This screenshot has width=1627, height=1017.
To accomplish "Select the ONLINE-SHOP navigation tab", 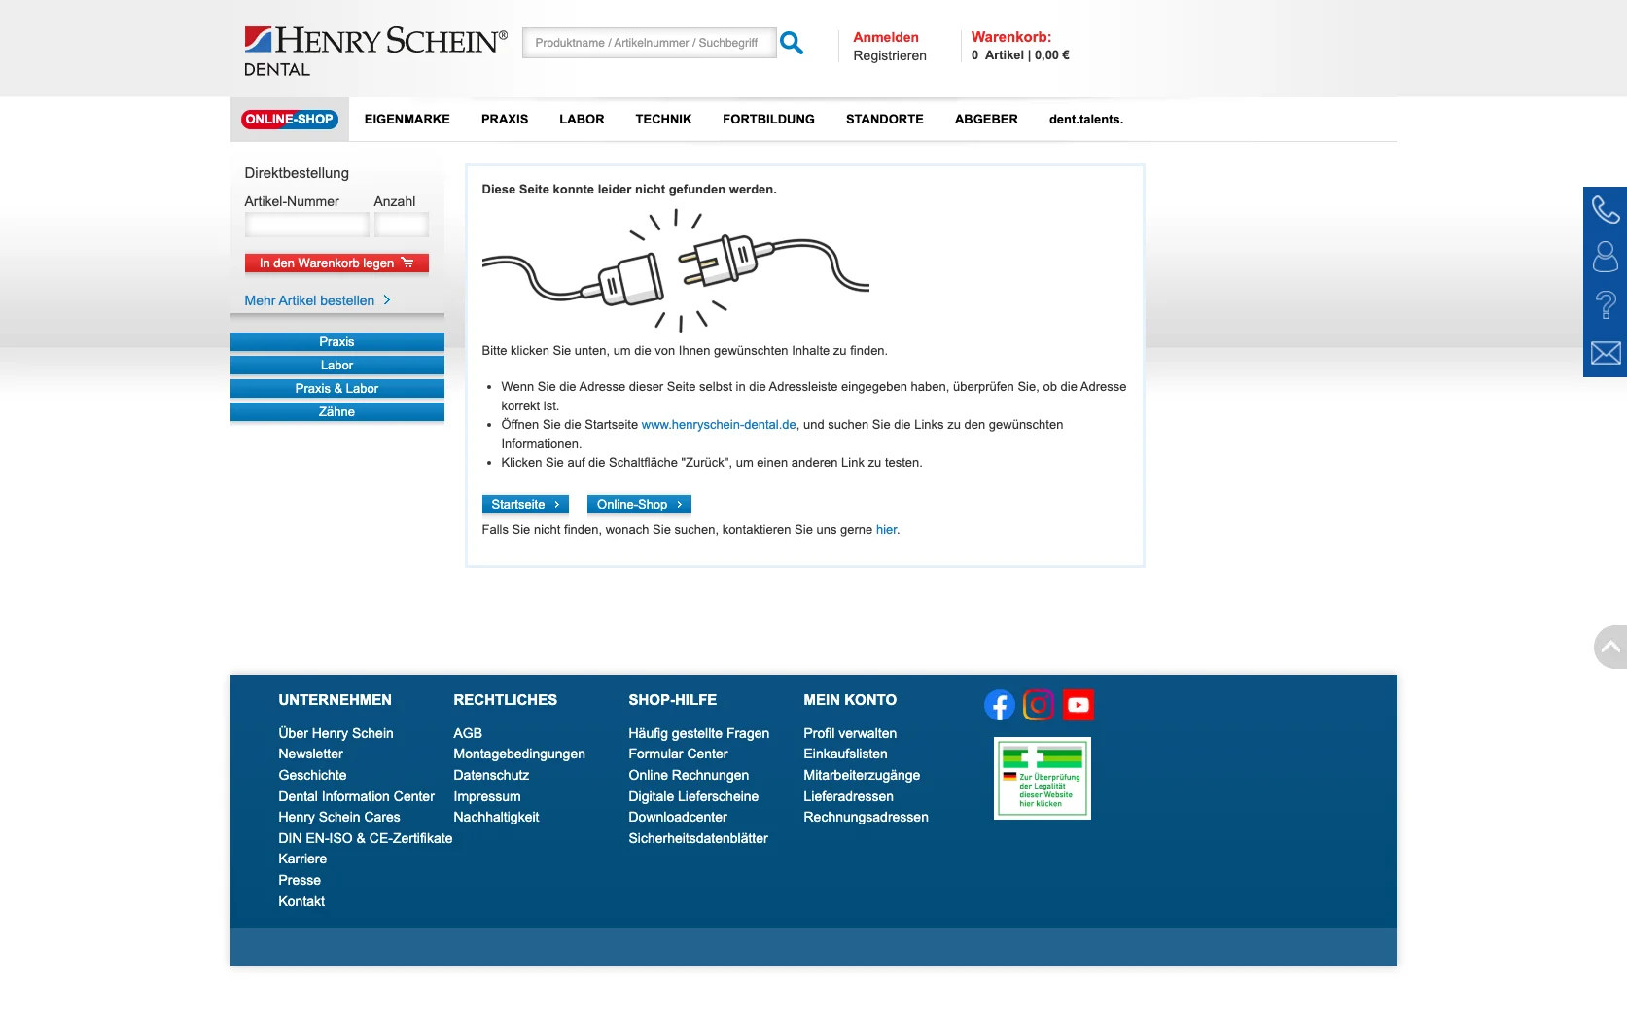I will click(290, 120).
